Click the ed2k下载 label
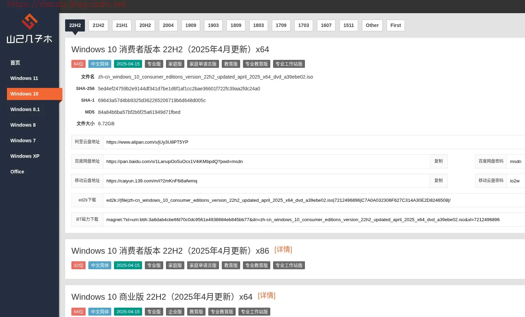The image size is (525, 317). click(87, 200)
